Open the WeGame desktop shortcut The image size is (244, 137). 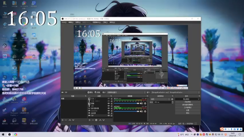[14, 100]
